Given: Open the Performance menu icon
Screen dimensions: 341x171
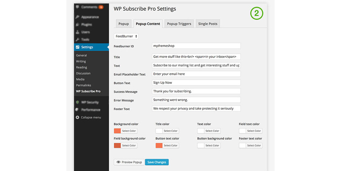Looking at the screenshot, I should (x=77, y=110).
